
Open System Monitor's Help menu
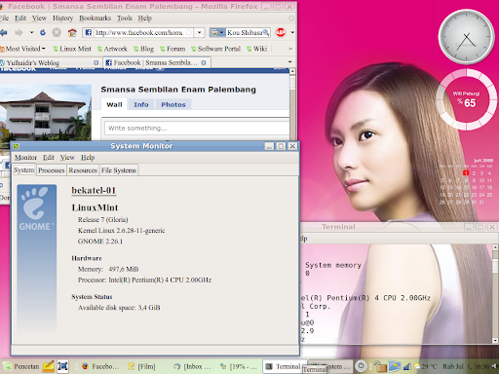pyautogui.click(x=88, y=158)
